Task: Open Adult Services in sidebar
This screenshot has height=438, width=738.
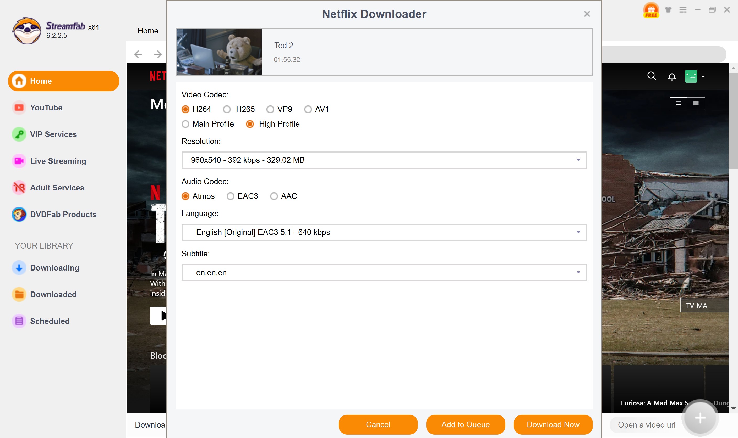Action: click(x=57, y=188)
